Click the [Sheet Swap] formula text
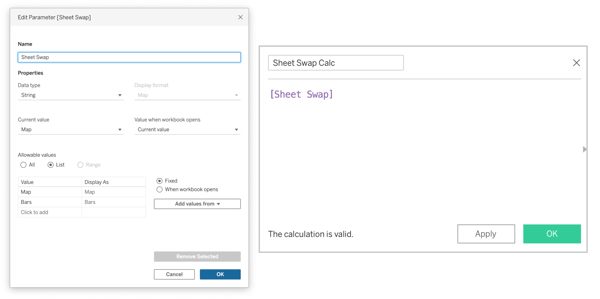Screen dimensions: 600x299 pyautogui.click(x=301, y=94)
